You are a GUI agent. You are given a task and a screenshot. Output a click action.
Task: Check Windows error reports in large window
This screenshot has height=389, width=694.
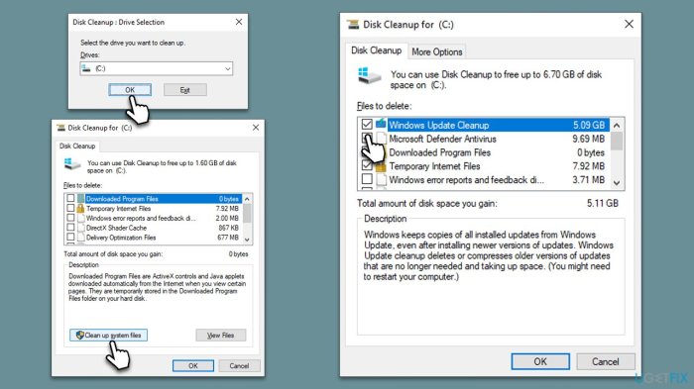click(367, 179)
